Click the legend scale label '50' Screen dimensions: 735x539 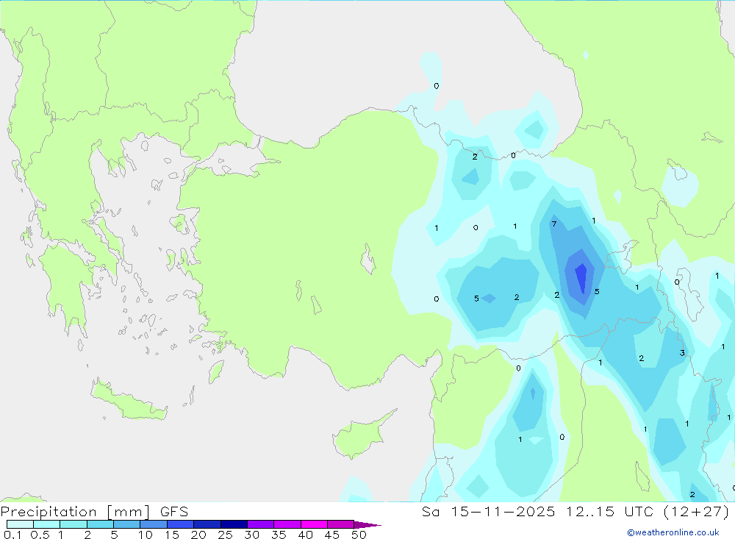click(x=359, y=535)
